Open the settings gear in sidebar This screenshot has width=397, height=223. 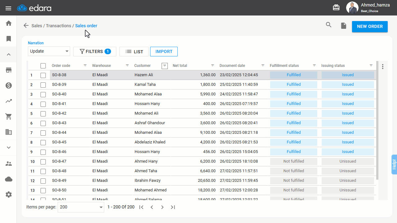pyautogui.click(x=9, y=195)
